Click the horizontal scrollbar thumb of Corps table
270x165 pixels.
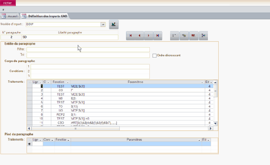76,128
